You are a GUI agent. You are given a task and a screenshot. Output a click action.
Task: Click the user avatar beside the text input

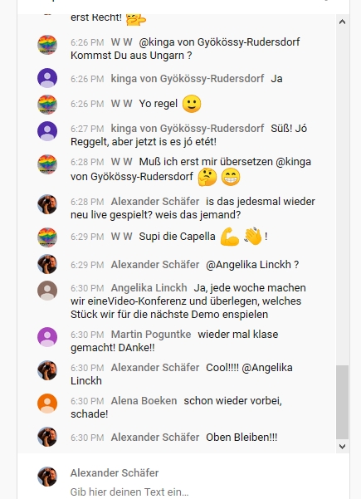47,477
